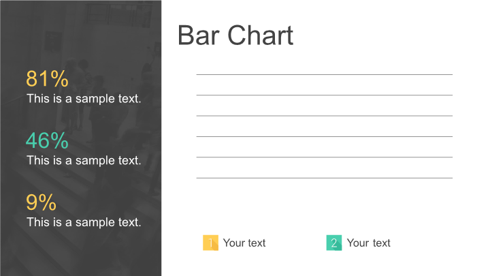Select the sample text under 9%

[x=84, y=221]
